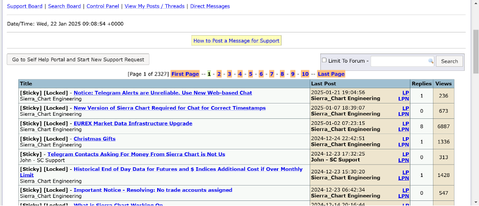Open the Christmas Gifts thread
This screenshot has height=206, width=479.
94,139
